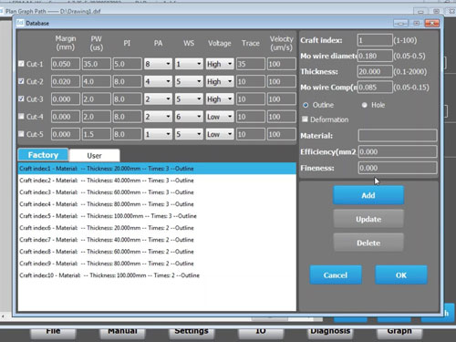This screenshot has height=342, width=456.
Task: Click the Cut-5 PW field 1.5
Action: pyautogui.click(x=97, y=134)
